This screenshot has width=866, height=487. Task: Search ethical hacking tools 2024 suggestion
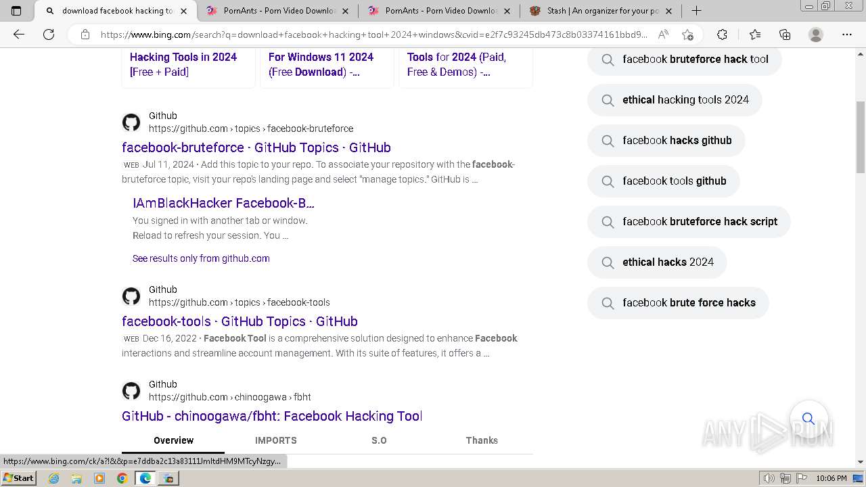tap(675, 100)
